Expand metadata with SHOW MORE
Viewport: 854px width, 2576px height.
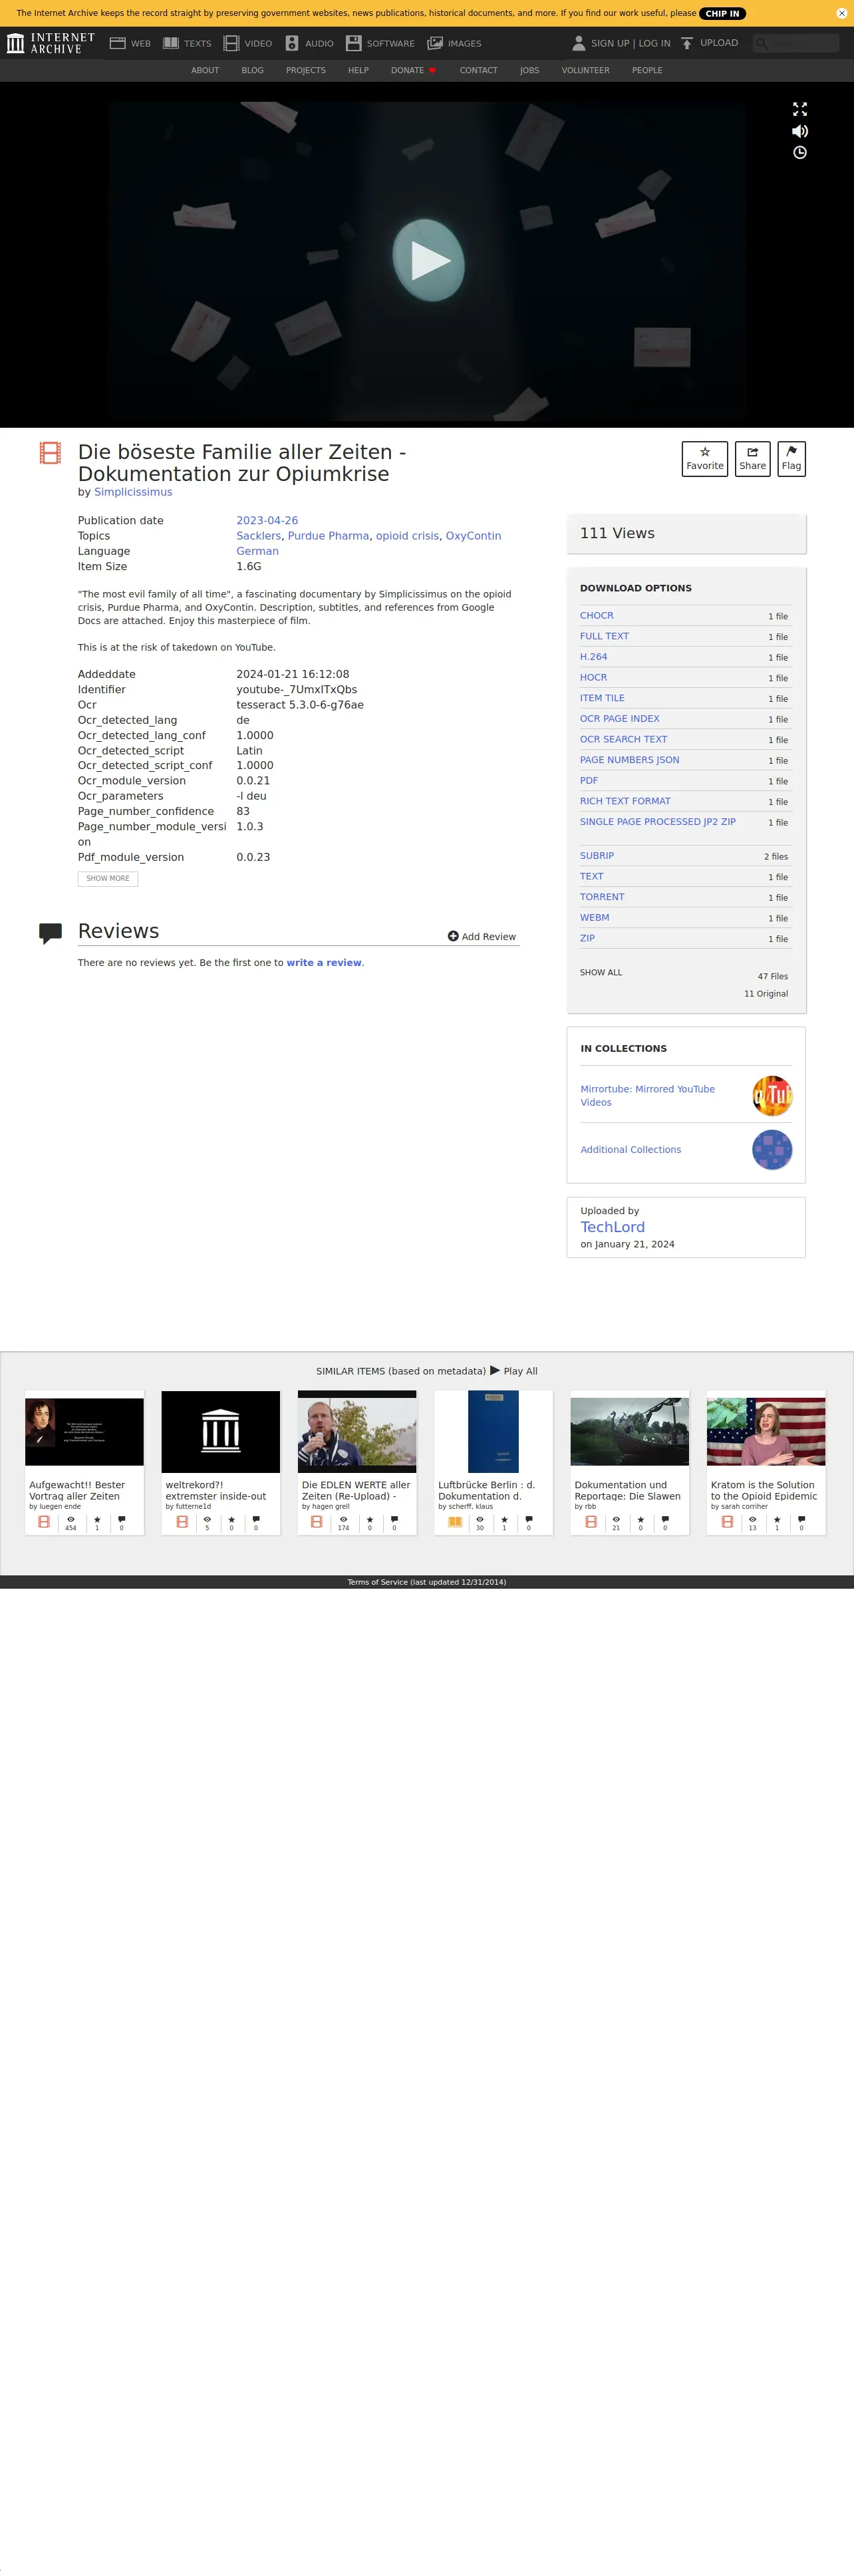[x=108, y=879]
